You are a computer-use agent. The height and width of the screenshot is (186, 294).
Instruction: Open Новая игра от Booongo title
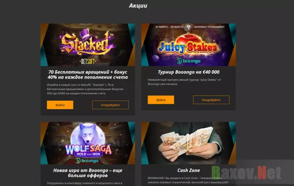click(88, 173)
